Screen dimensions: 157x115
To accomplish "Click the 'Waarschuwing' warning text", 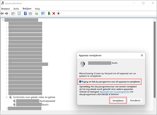I will 107,75.
